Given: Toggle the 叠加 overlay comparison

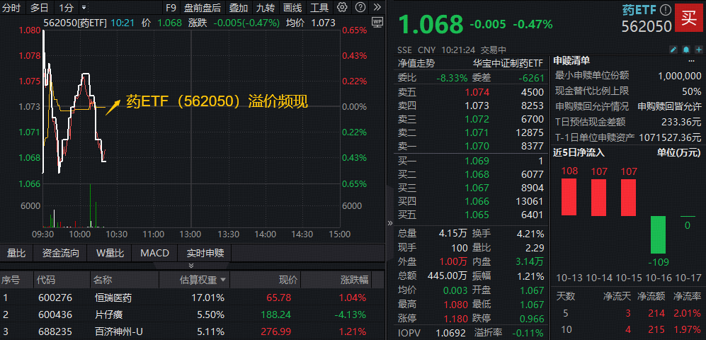Looking at the screenshot, I should 239,8.
